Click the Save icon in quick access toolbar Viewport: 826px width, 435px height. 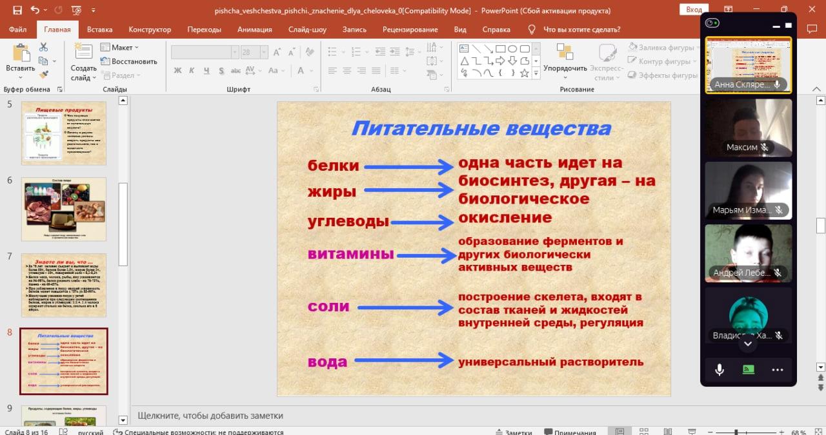coord(17,10)
